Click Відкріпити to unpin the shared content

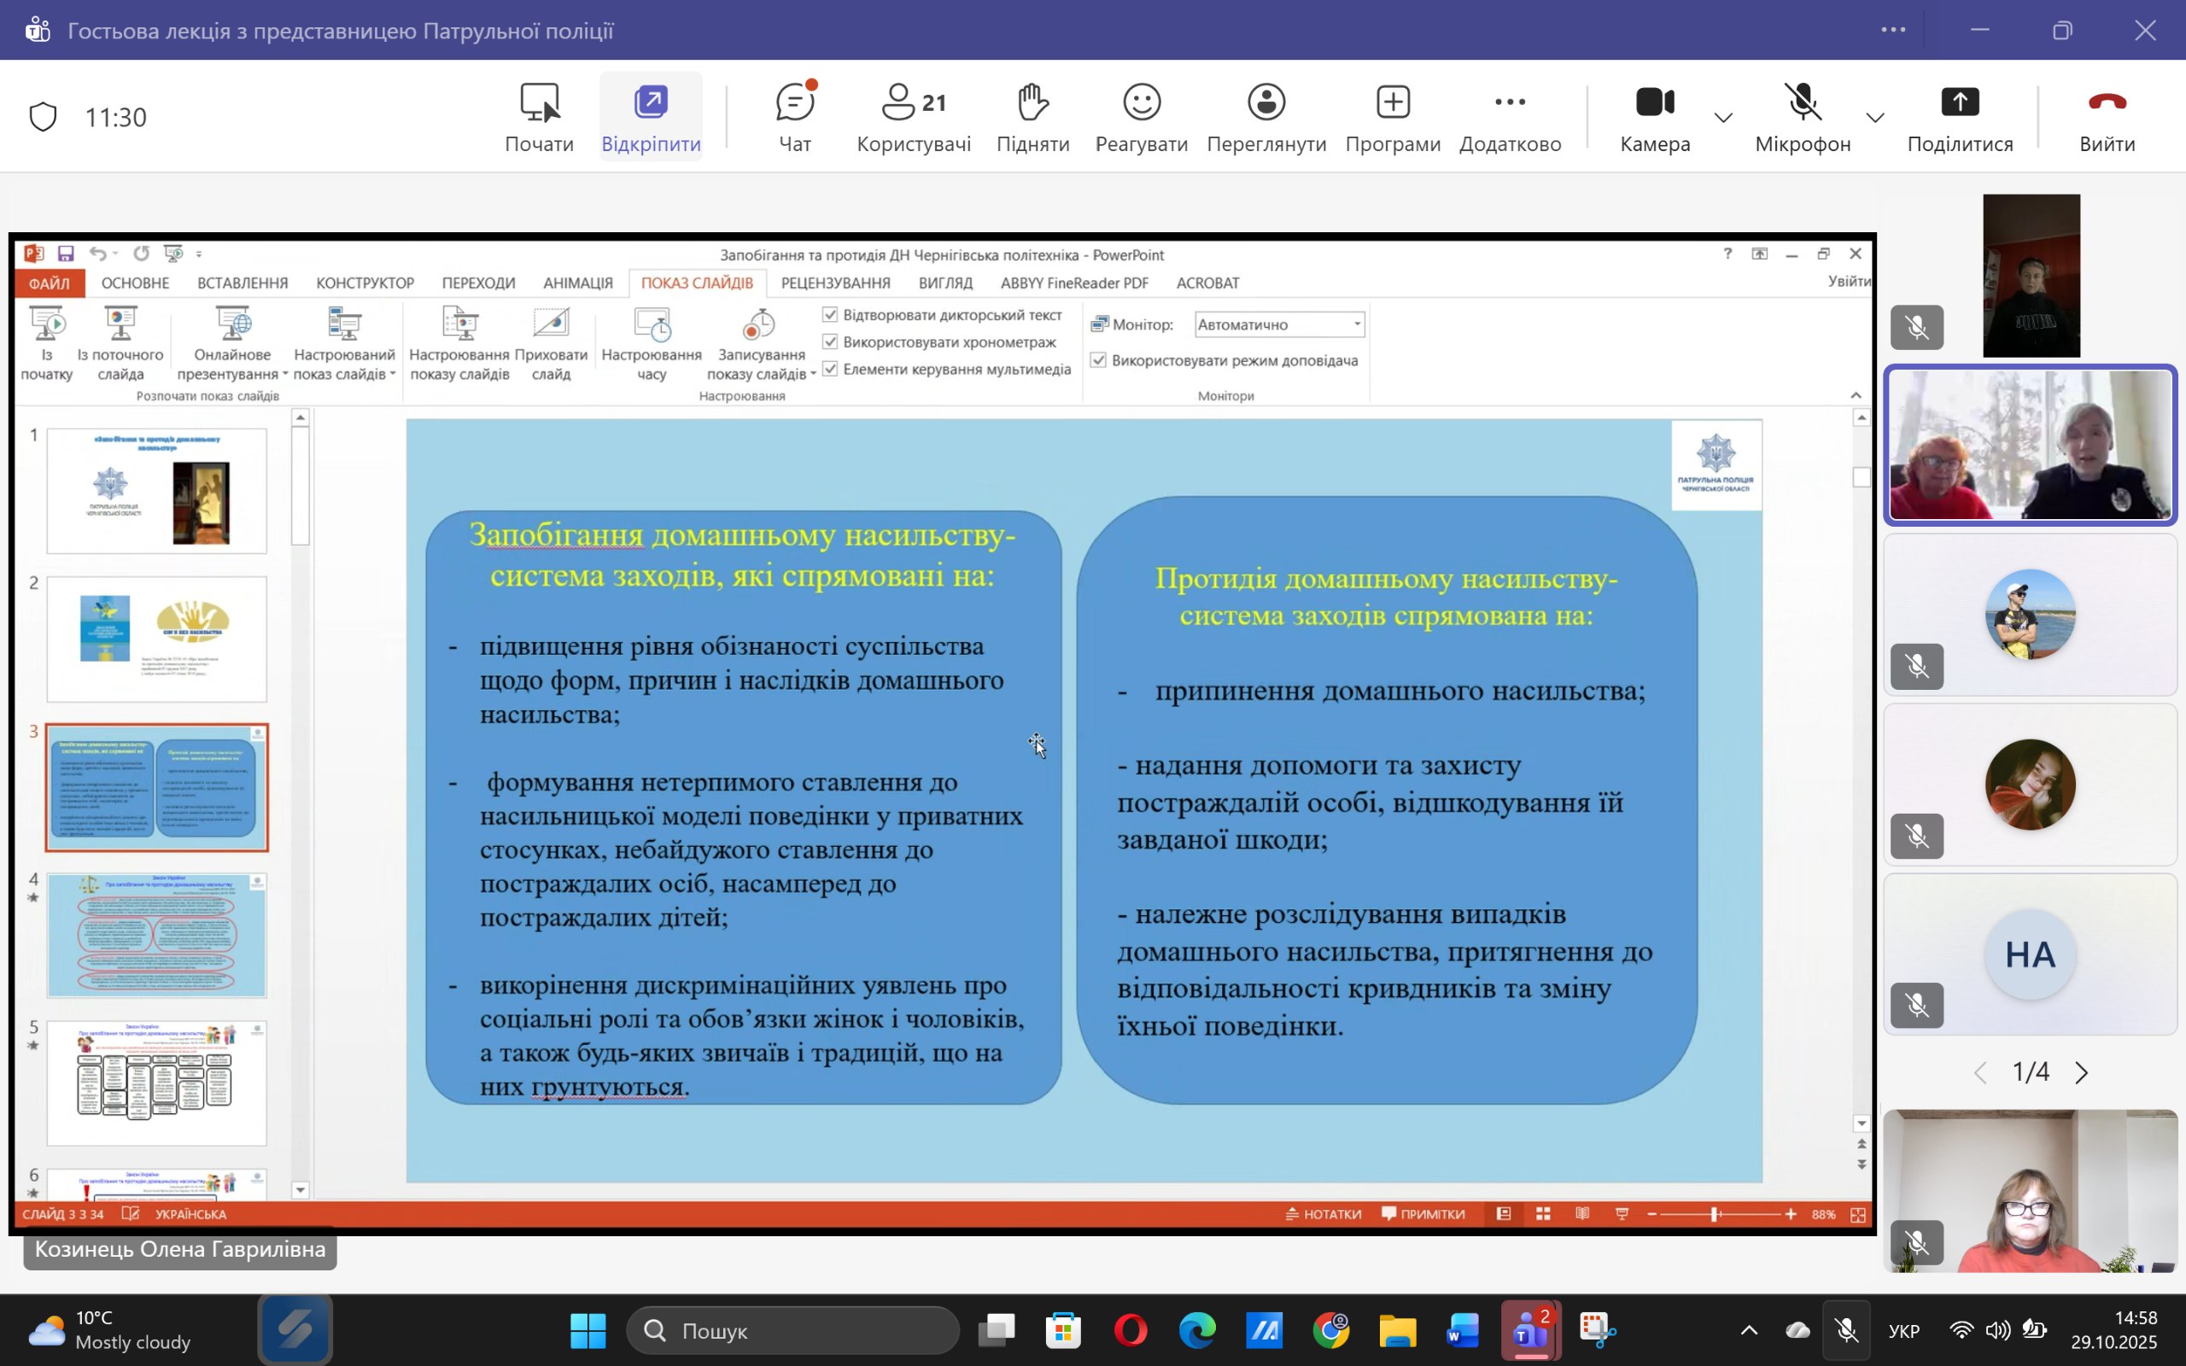(651, 118)
